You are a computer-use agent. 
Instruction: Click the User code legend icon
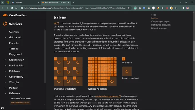click(124, 59)
